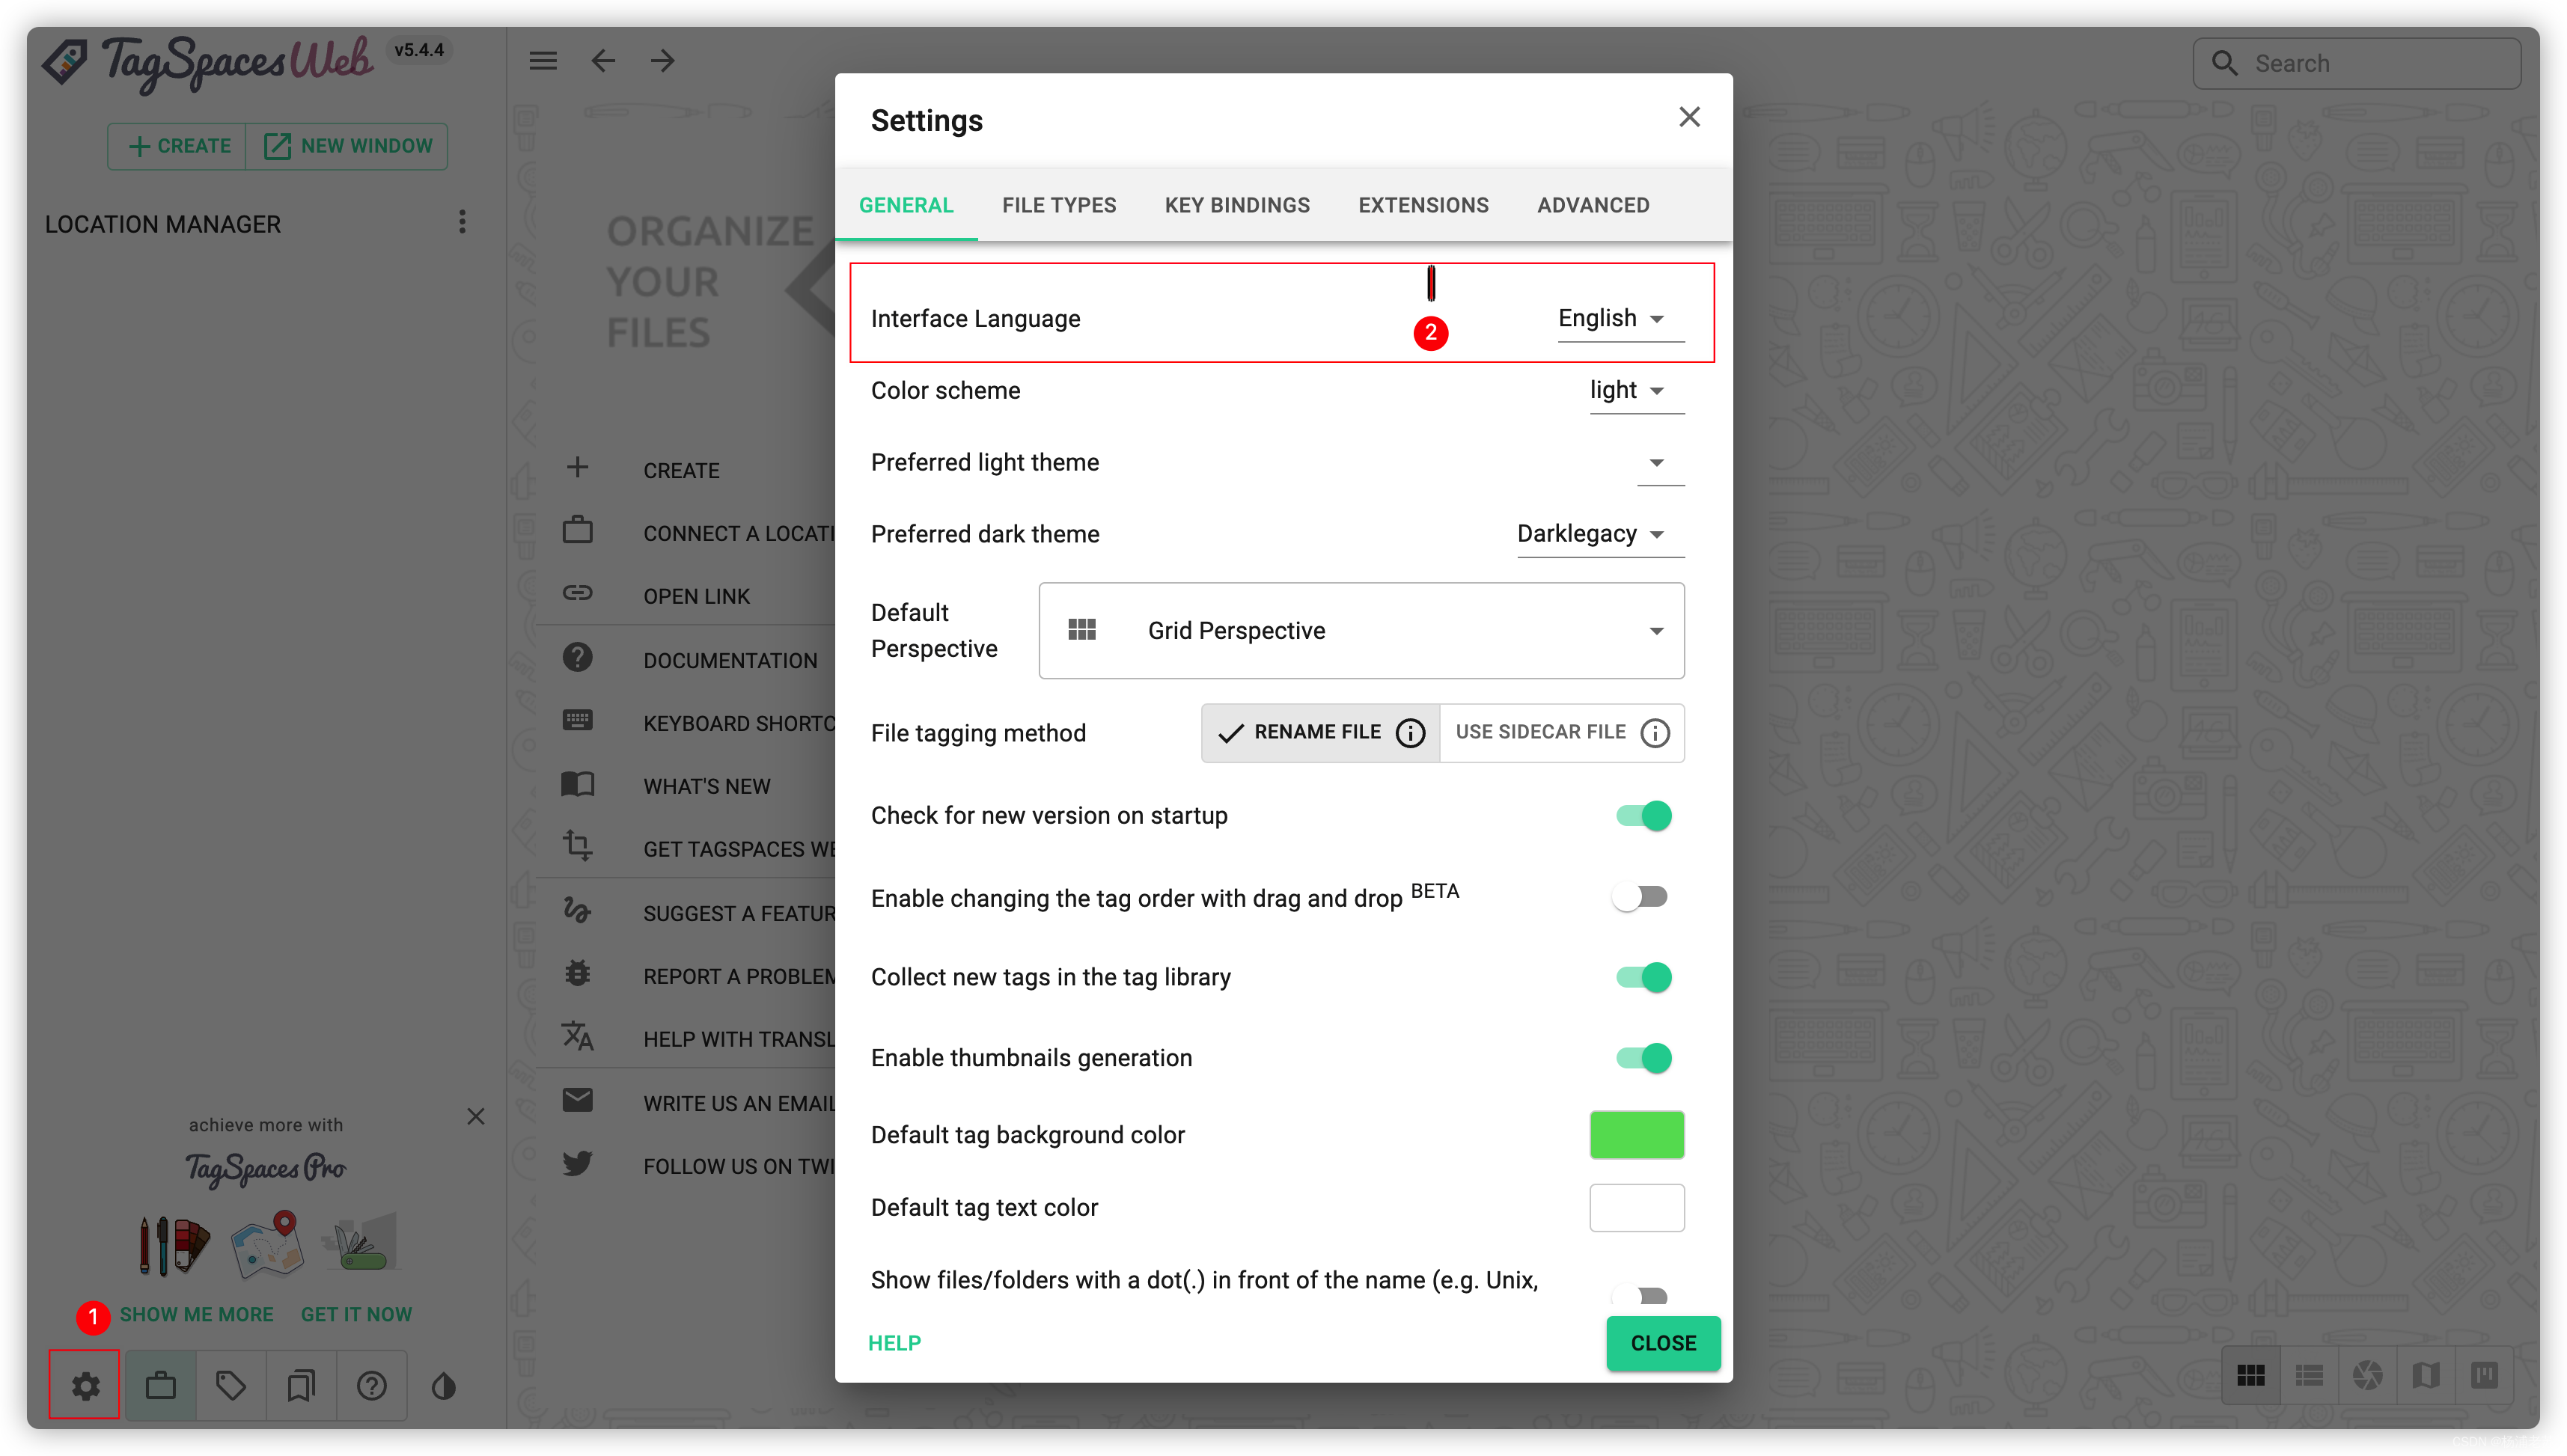The image size is (2567, 1456).
Task: Switch theme with the contrast drop icon
Action: tap(443, 1385)
